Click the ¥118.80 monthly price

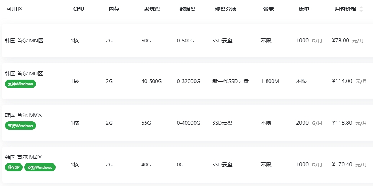pos(342,123)
